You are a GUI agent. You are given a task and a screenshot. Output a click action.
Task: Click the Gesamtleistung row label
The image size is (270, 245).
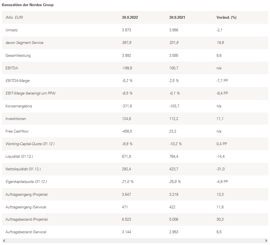(18, 55)
